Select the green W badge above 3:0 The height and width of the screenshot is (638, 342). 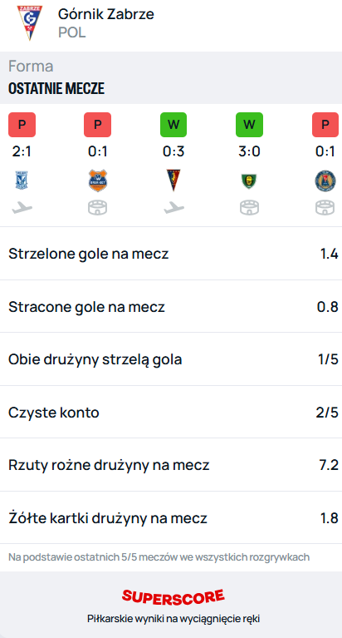[x=249, y=125]
